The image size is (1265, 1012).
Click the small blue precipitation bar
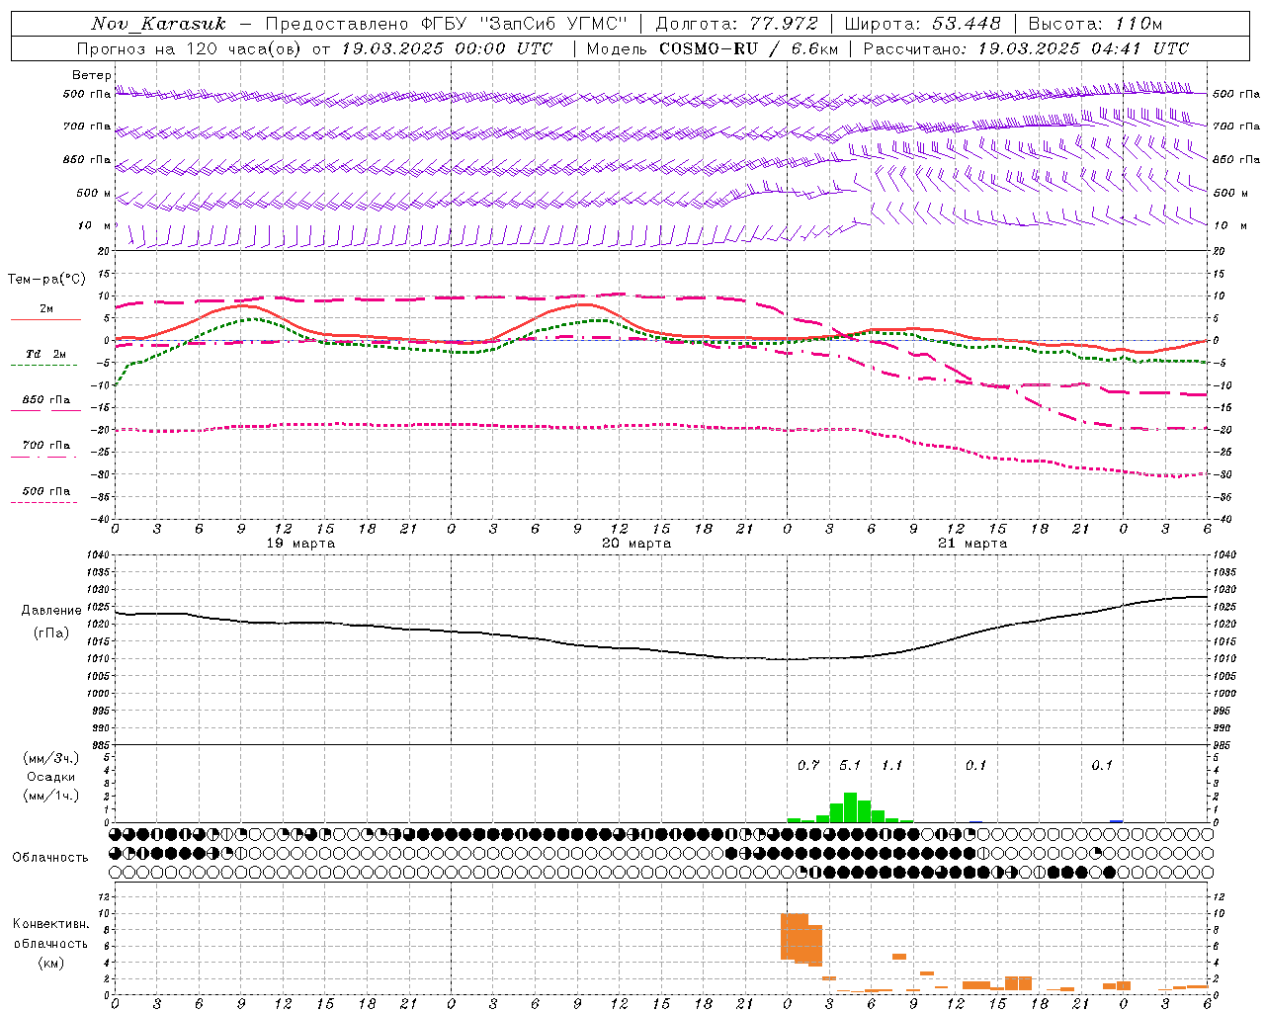pyautogui.click(x=1116, y=821)
